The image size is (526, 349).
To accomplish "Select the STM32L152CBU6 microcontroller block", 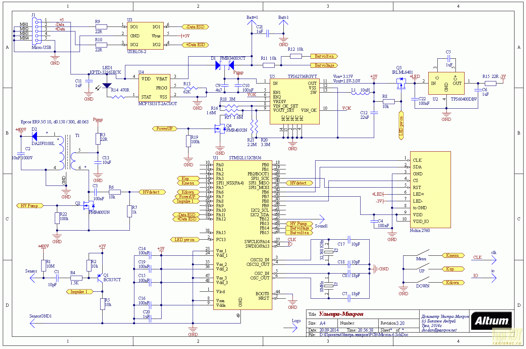I will (x=243, y=234).
